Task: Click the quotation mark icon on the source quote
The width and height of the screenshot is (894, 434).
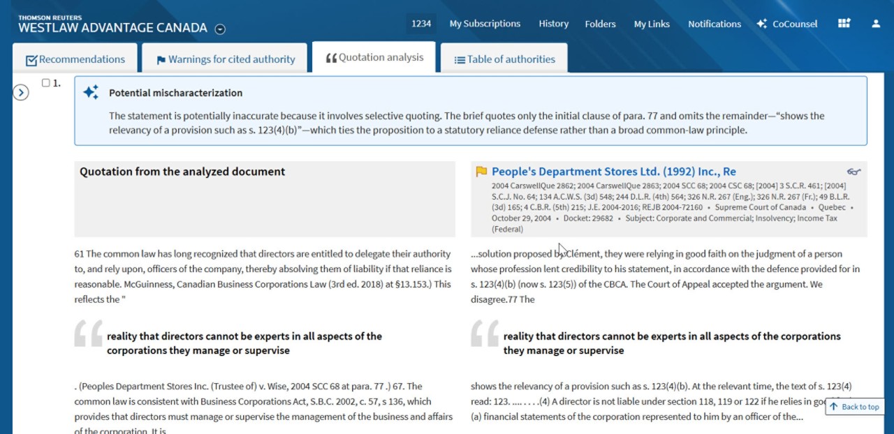Action: 485,334
